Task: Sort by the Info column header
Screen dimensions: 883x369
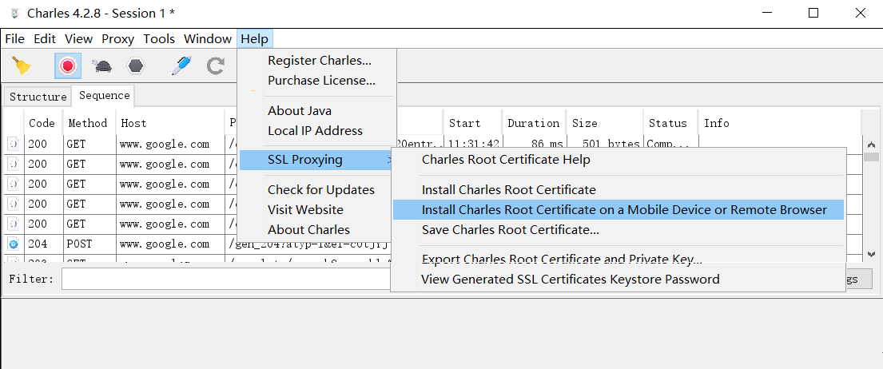Action: point(779,123)
